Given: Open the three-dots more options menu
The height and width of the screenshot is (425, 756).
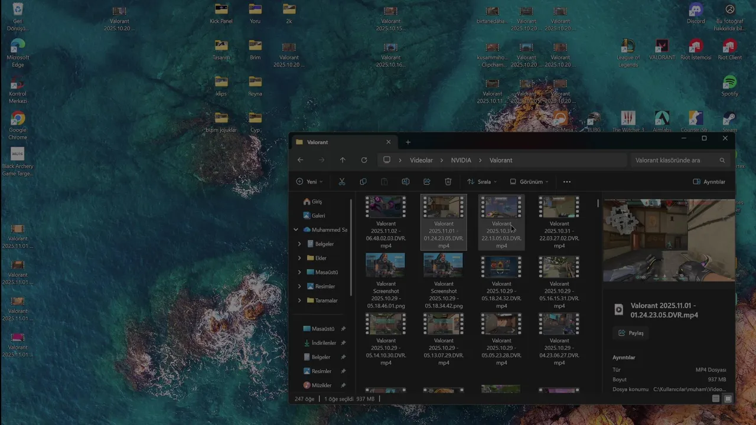Looking at the screenshot, I should pyautogui.click(x=567, y=182).
